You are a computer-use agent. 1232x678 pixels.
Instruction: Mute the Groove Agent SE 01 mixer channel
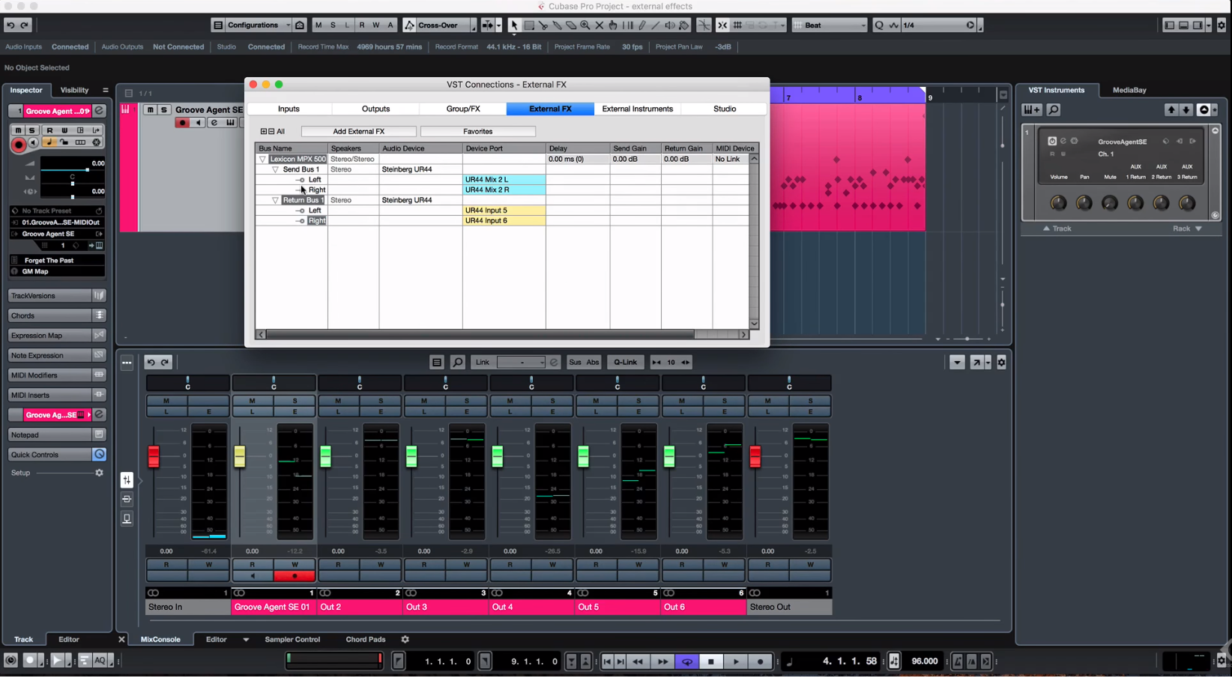point(253,402)
